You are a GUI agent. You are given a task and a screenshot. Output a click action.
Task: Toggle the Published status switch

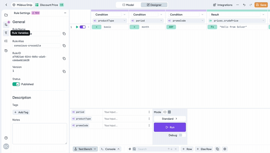pos(16,84)
